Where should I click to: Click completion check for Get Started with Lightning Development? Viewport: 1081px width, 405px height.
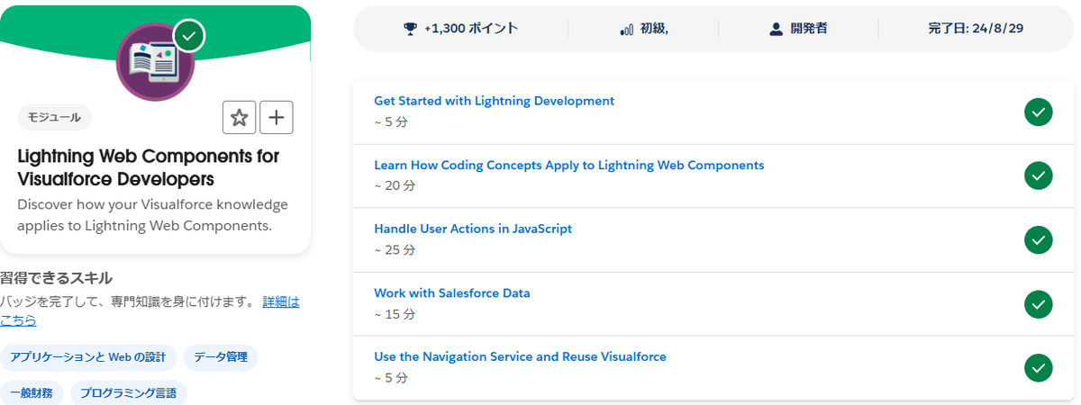[x=1038, y=112]
